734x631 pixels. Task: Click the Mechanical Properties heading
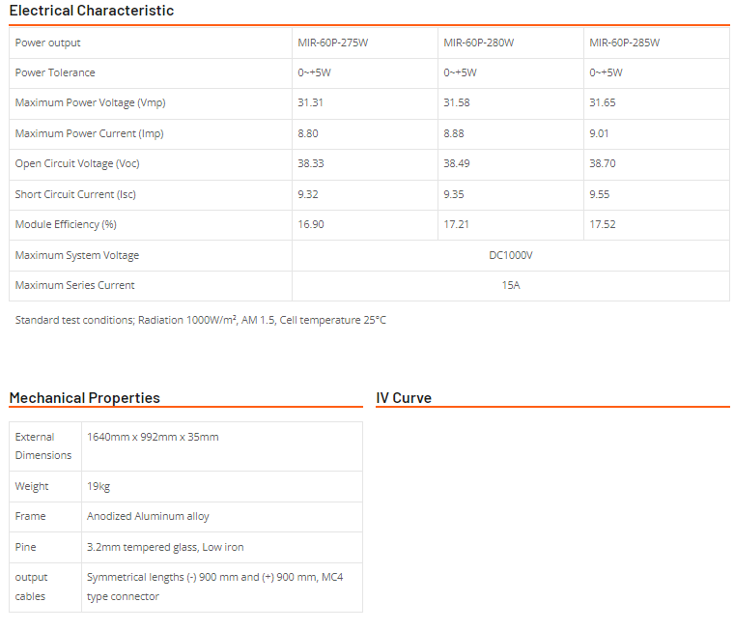click(x=85, y=398)
